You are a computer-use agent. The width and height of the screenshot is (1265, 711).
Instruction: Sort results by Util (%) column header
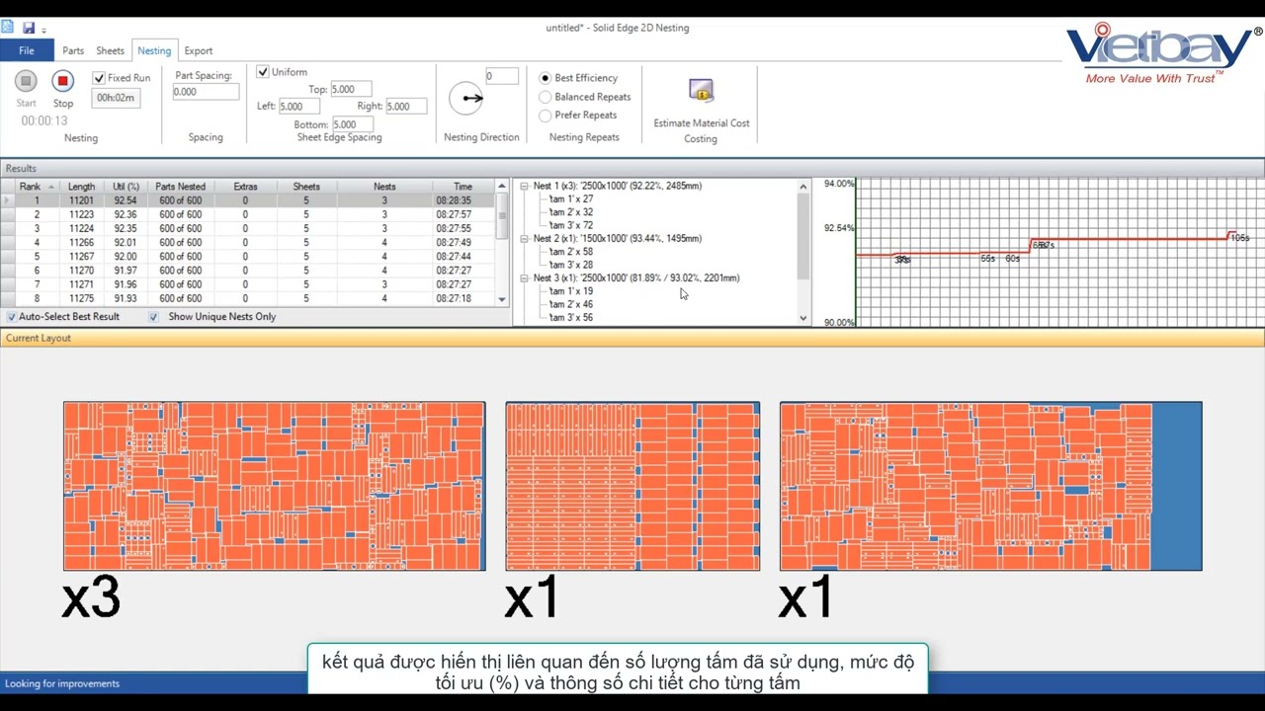click(x=126, y=187)
